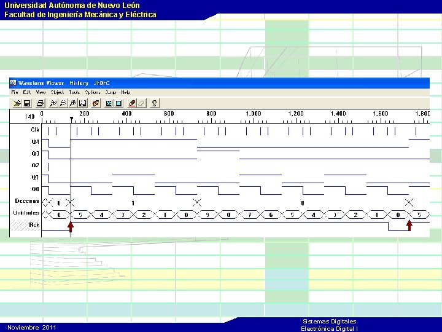Select the Unidades bus signal name
This screenshot has height=332, width=442.
pyautogui.click(x=26, y=213)
